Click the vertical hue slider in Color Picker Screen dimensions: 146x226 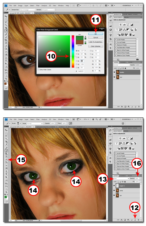pos(73,51)
